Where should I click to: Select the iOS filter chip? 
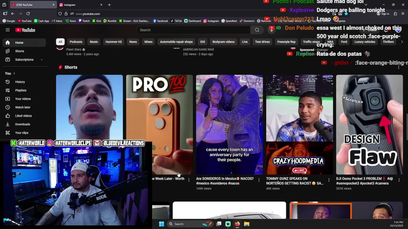pyautogui.click(x=202, y=42)
